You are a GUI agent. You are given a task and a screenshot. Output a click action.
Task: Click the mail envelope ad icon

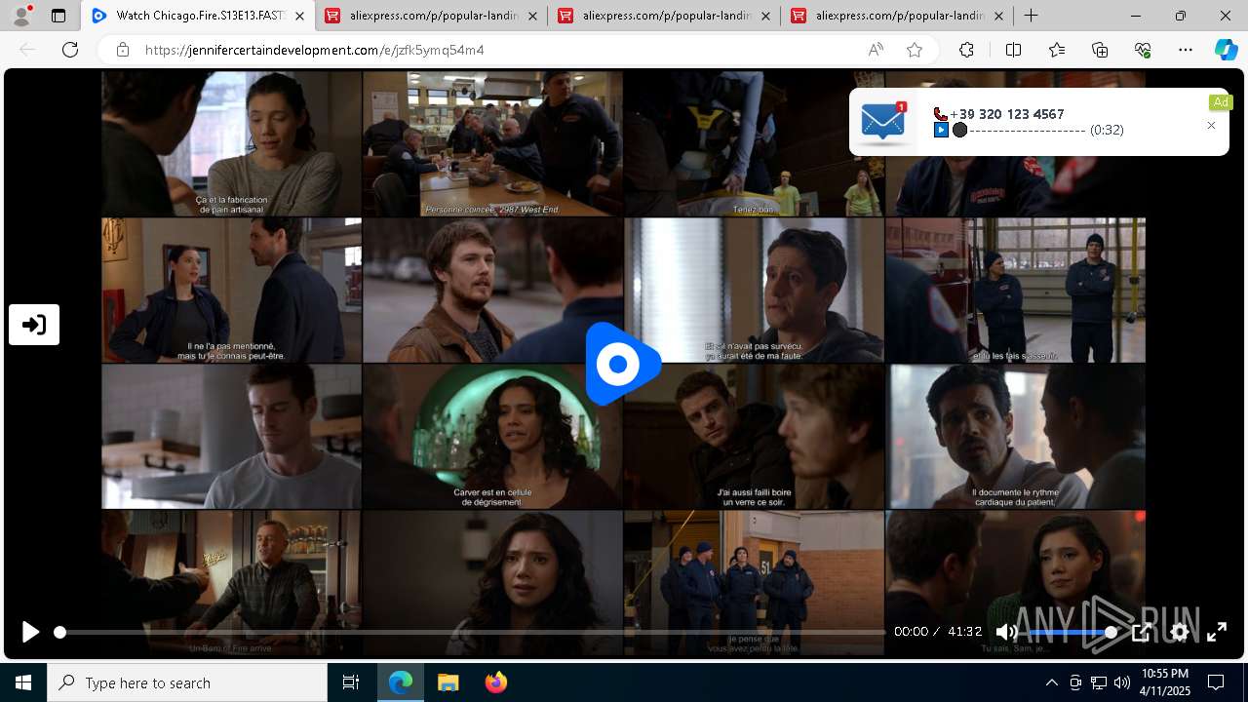[883, 122]
